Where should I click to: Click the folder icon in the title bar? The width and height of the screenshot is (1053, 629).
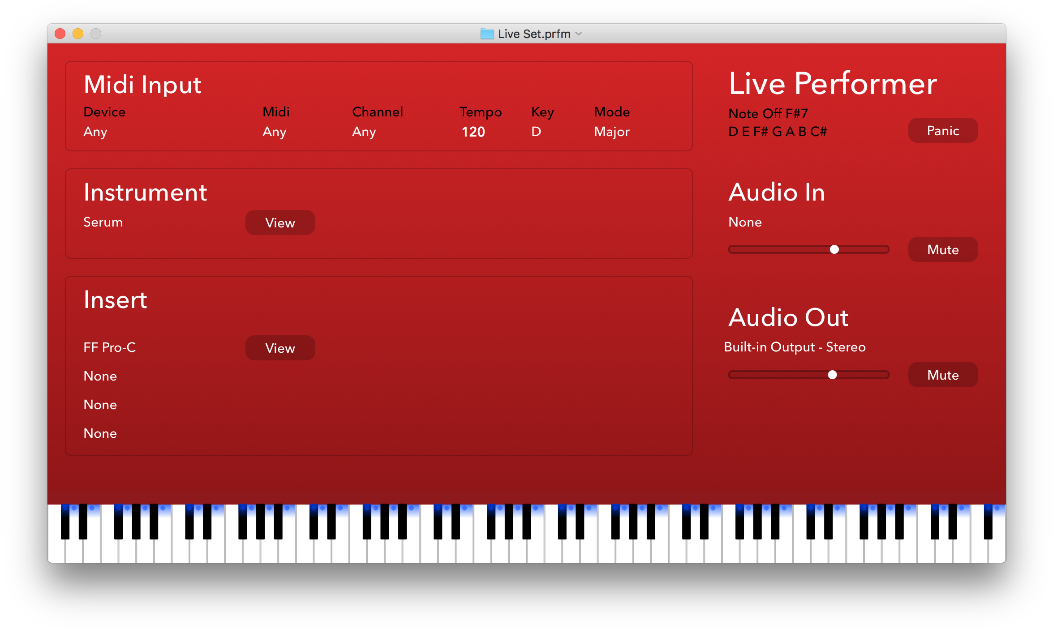tap(487, 34)
